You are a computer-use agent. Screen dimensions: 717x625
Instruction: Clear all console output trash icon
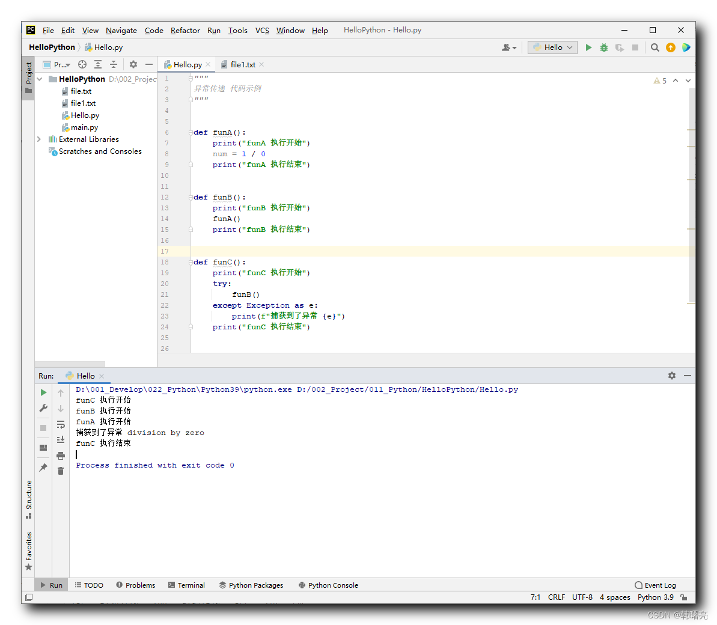coord(61,471)
